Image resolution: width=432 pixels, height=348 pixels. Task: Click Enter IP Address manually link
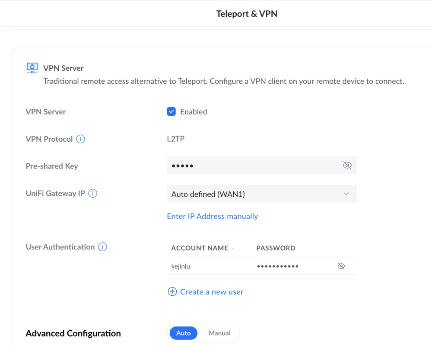click(212, 216)
